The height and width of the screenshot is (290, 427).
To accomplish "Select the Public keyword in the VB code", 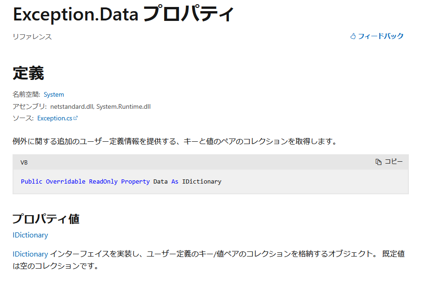I will pos(31,181).
